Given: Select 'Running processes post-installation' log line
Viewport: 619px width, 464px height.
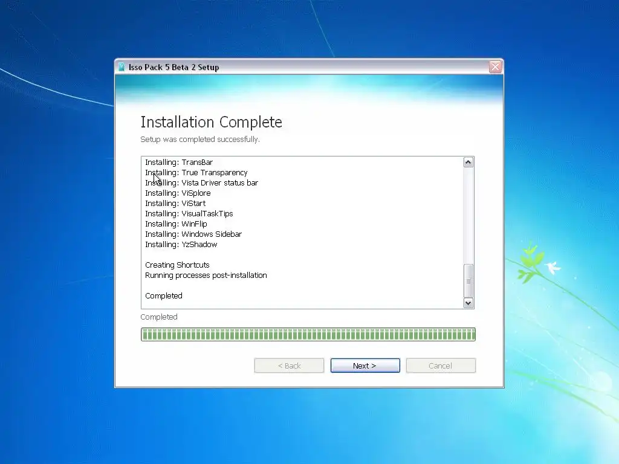Looking at the screenshot, I should [206, 275].
